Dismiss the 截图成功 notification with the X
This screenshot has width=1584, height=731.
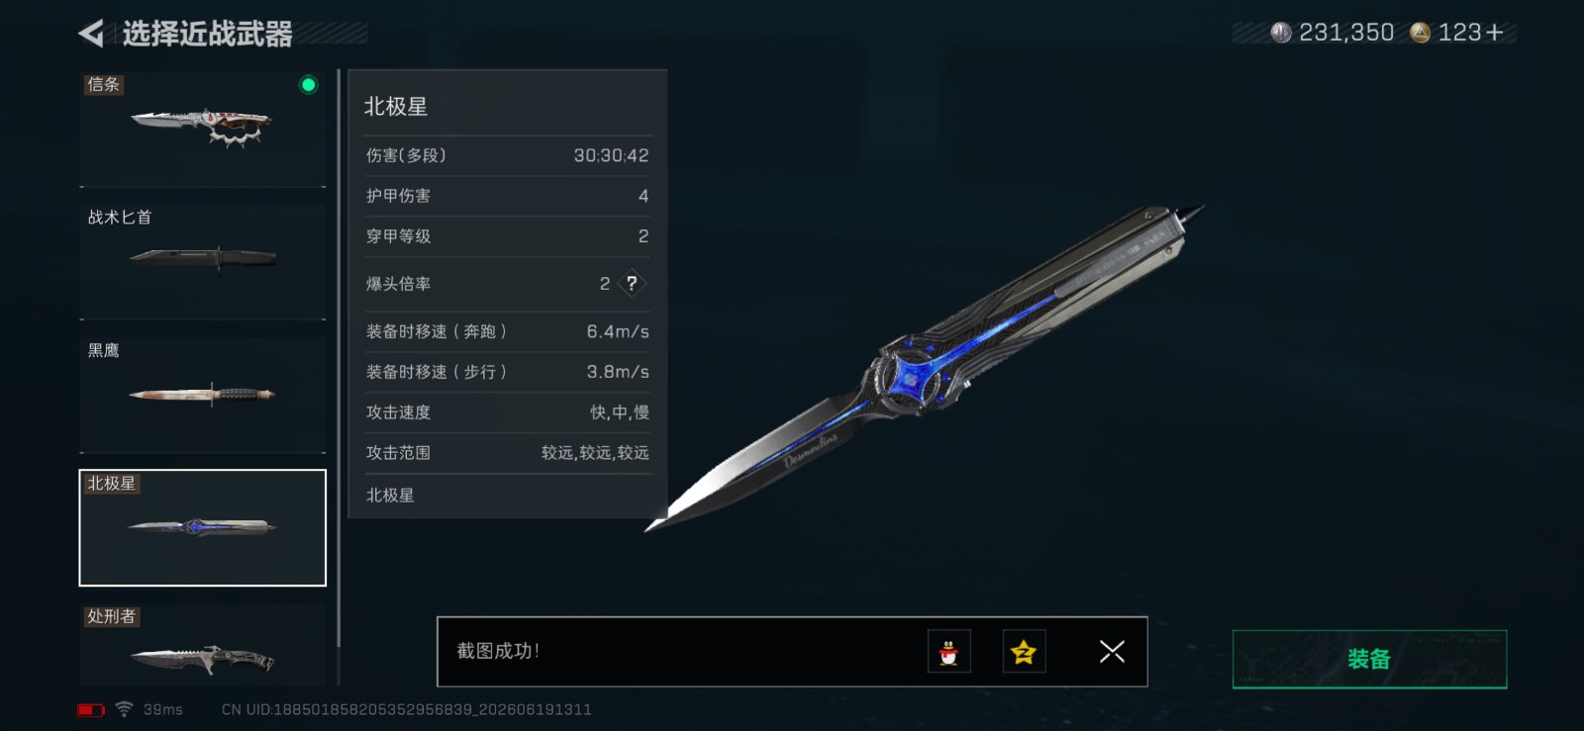tap(1112, 651)
